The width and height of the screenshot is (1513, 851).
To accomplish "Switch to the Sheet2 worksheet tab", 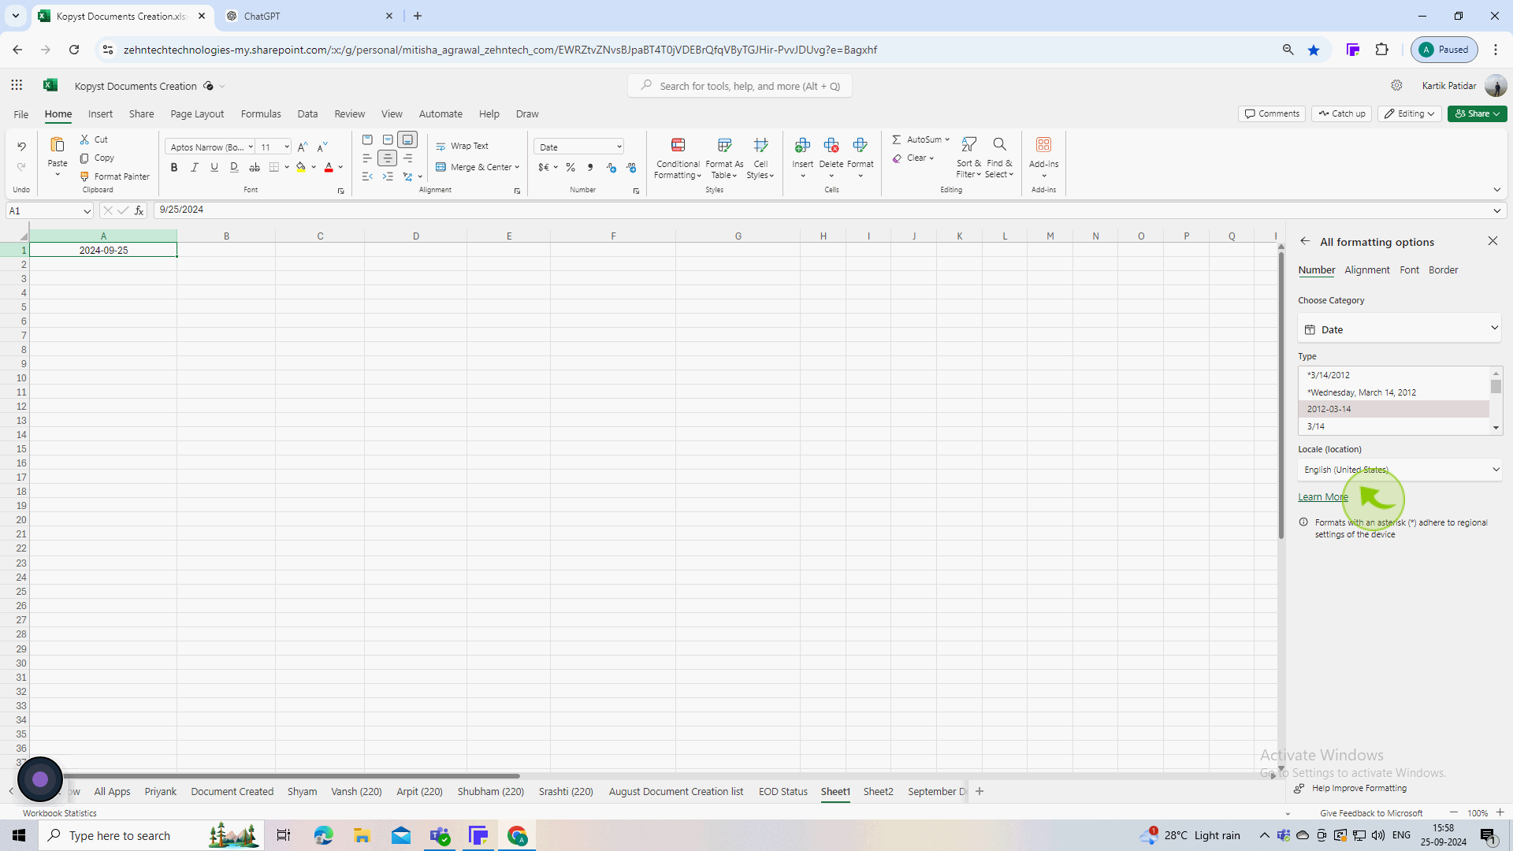I will (x=878, y=791).
